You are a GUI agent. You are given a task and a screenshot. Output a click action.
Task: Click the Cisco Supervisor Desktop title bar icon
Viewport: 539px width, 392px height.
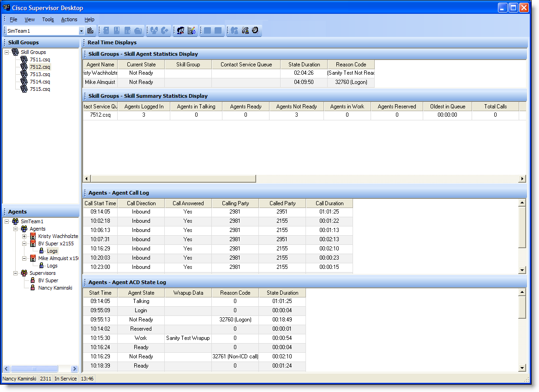pos(6,7)
